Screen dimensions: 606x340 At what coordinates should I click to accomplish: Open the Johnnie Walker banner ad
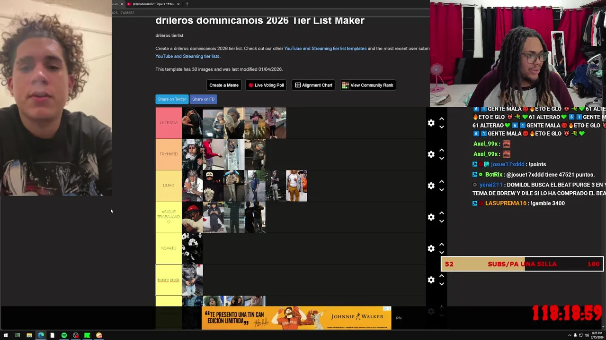pyautogui.click(x=296, y=318)
